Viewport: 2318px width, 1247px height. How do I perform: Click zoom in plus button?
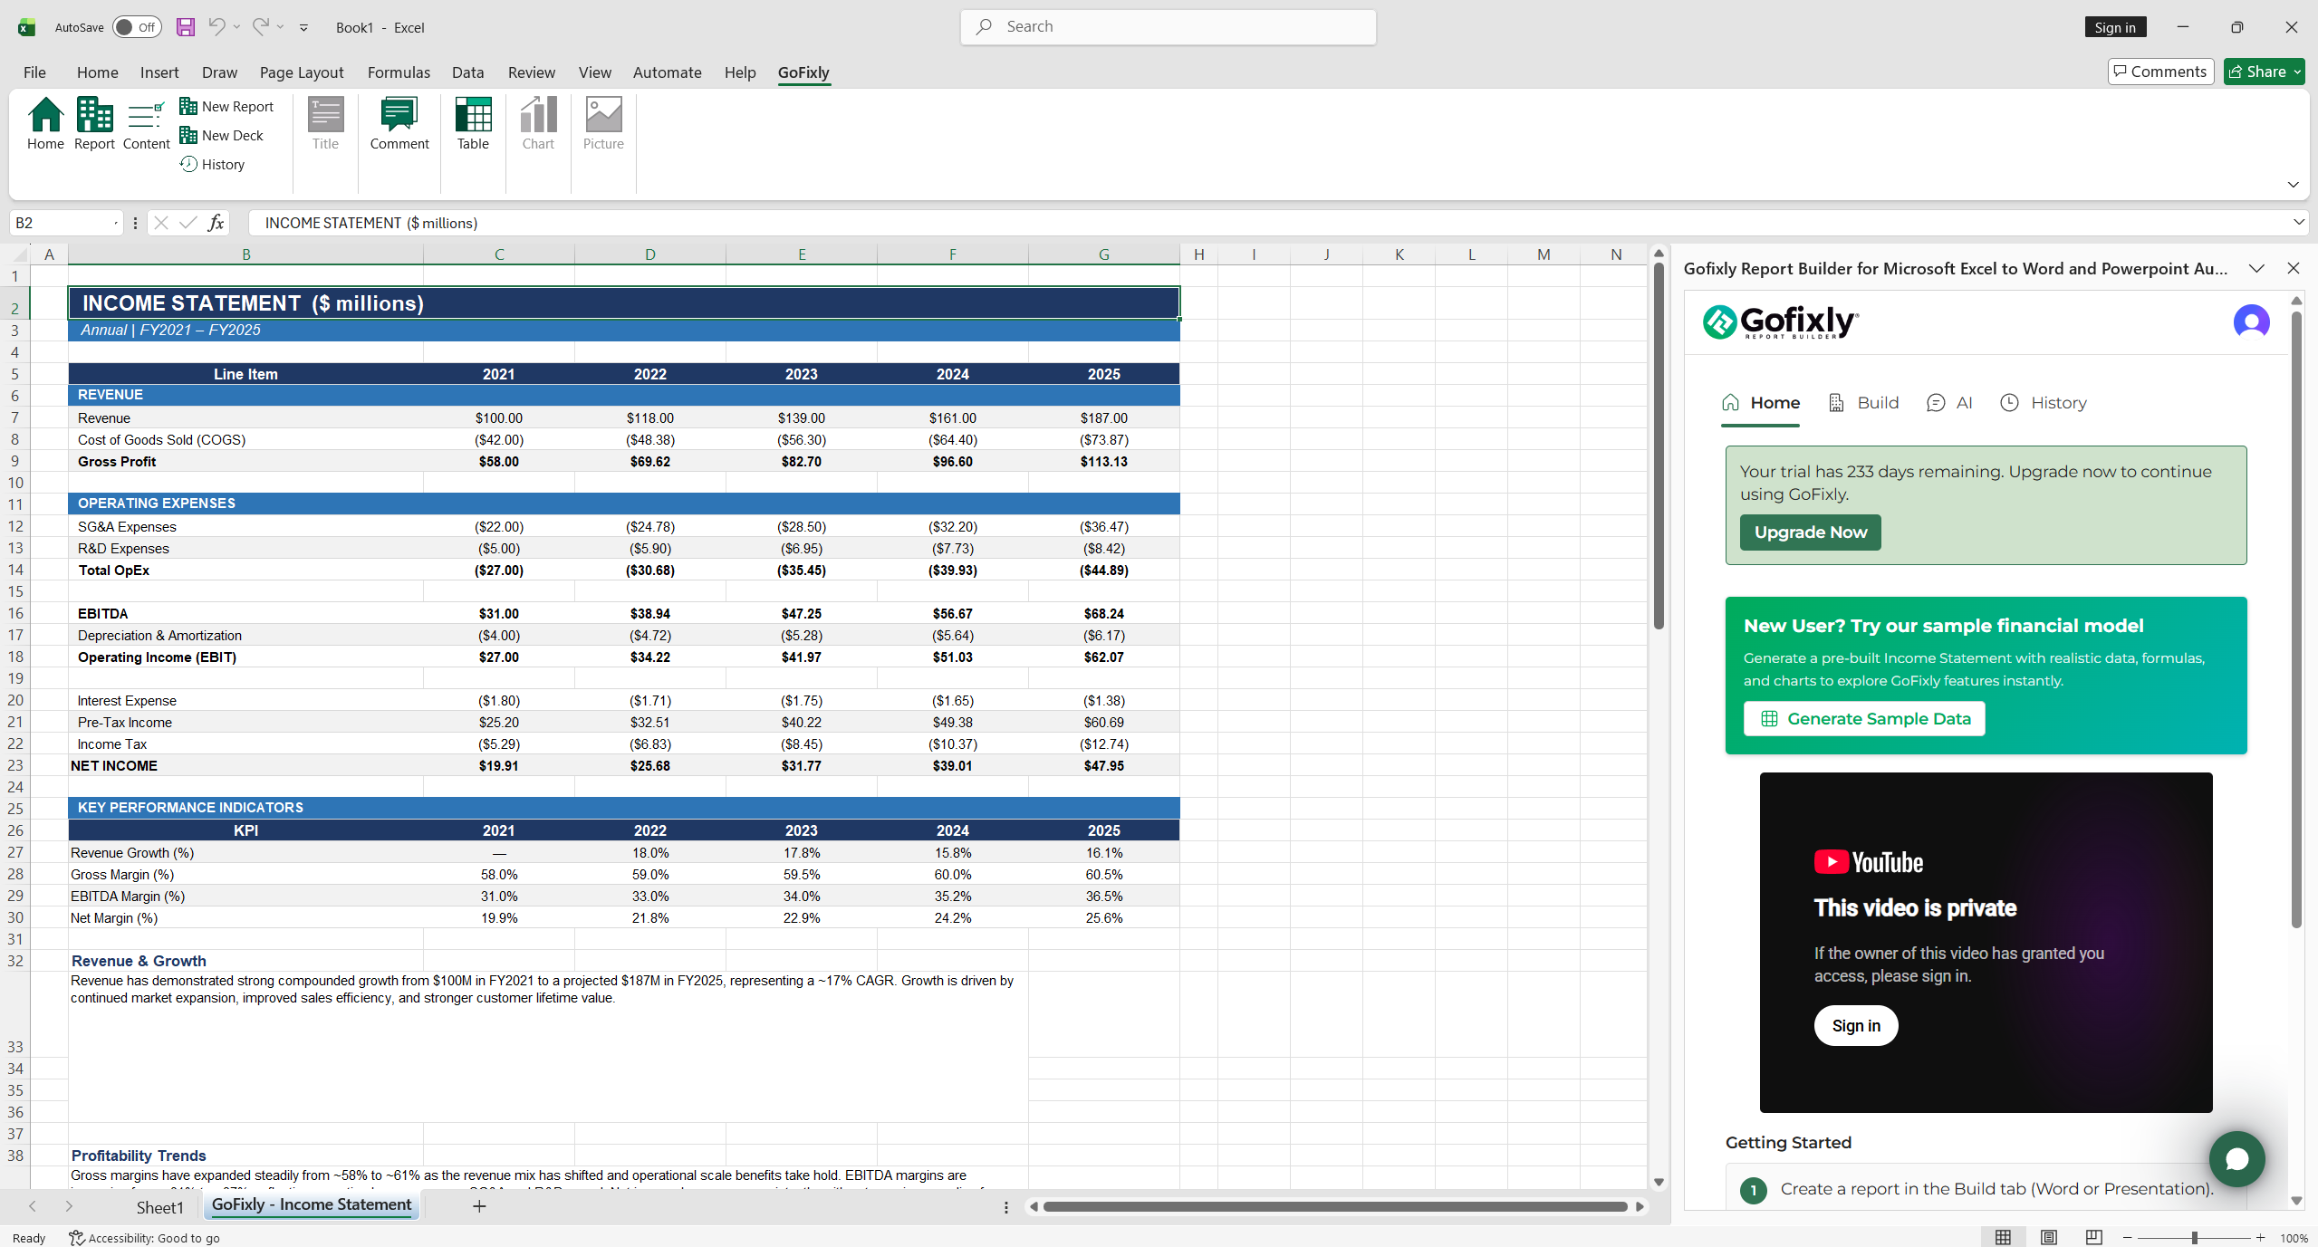pos(2261,1237)
